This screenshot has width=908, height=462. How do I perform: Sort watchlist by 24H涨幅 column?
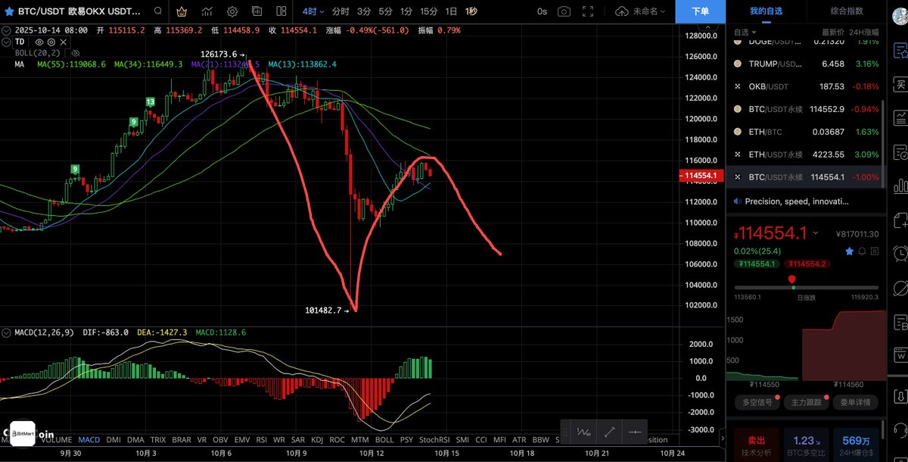pyautogui.click(x=863, y=33)
